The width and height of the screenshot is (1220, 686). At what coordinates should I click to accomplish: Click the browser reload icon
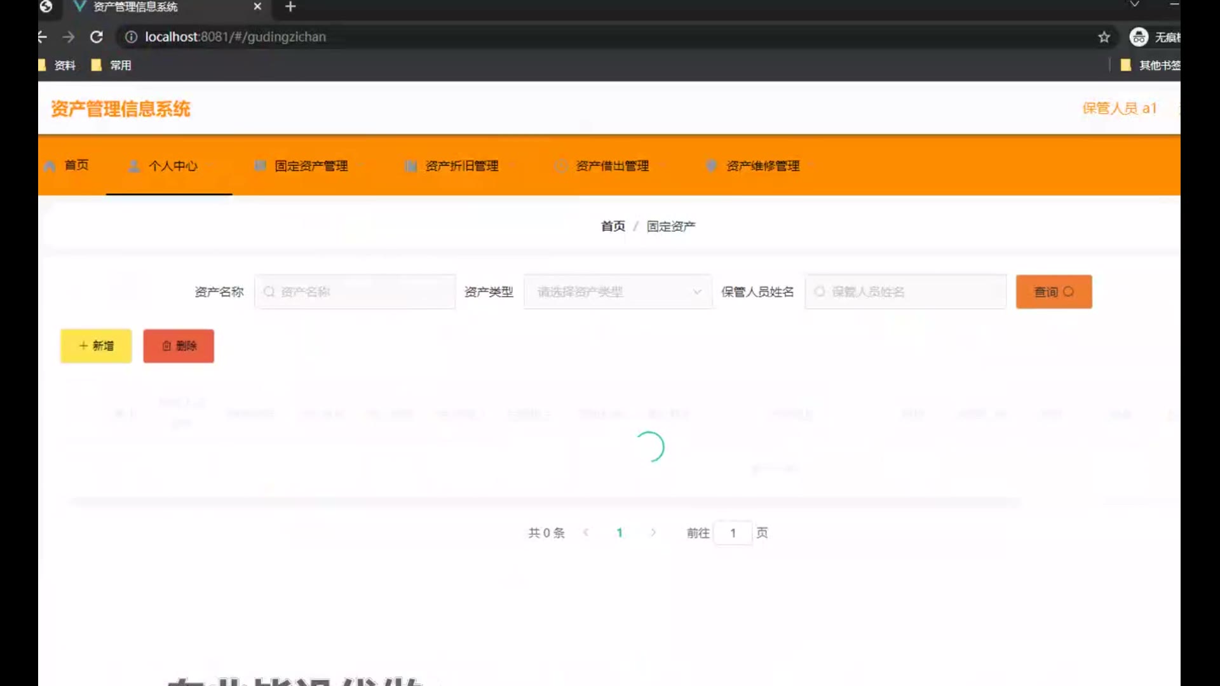(x=97, y=37)
